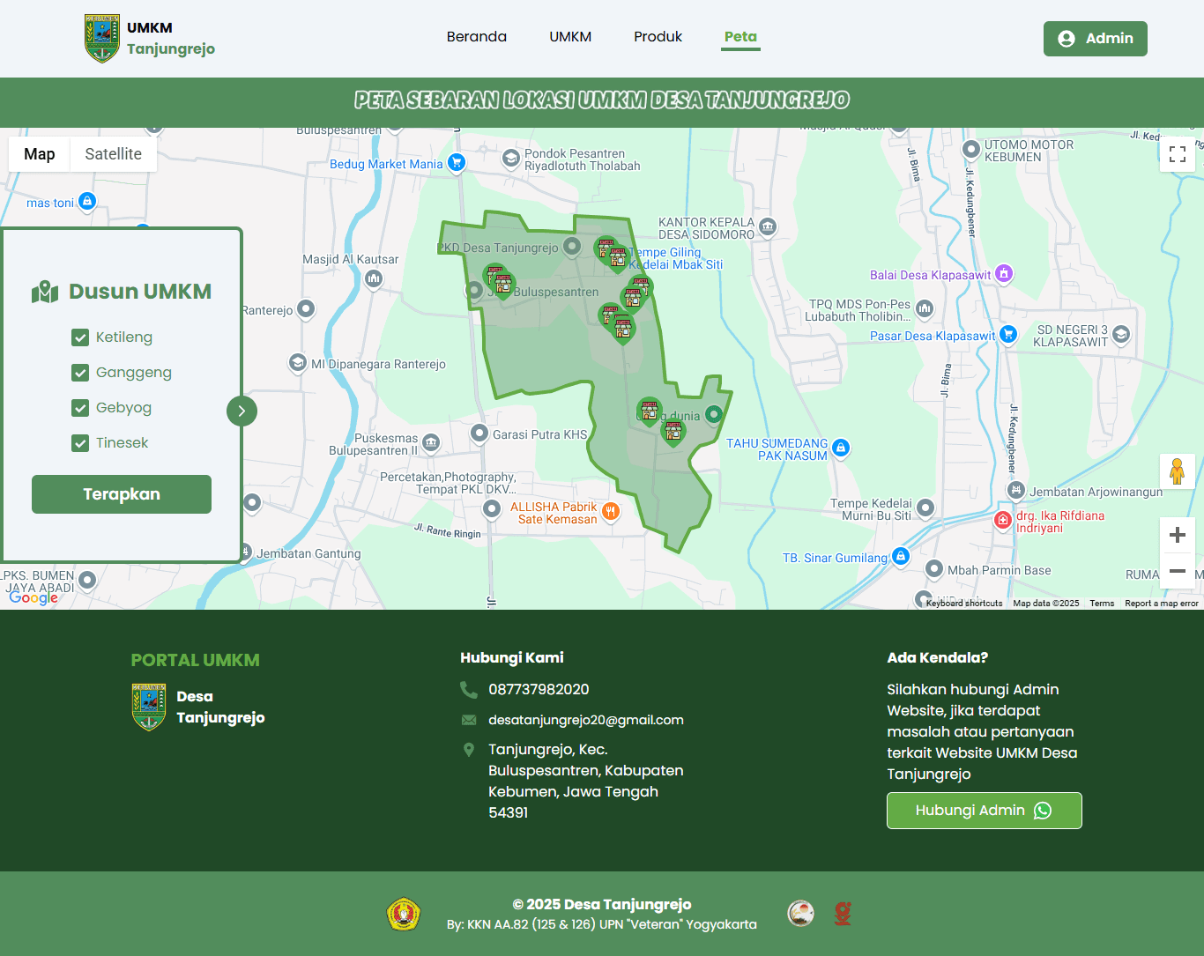Switch the map to Satellite view
The image size is (1204, 956).
[x=113, y=153]
